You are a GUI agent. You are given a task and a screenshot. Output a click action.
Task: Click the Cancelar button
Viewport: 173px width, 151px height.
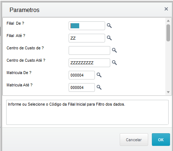pos(134,140)
